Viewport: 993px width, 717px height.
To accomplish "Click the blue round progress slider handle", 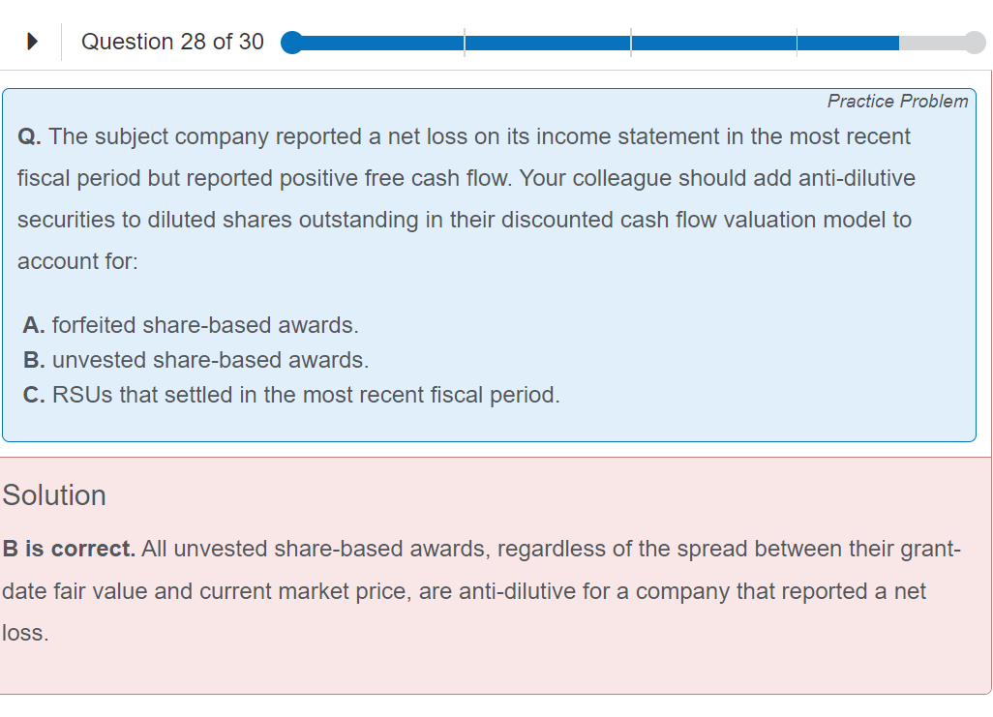I will click(x=291, y=43).
